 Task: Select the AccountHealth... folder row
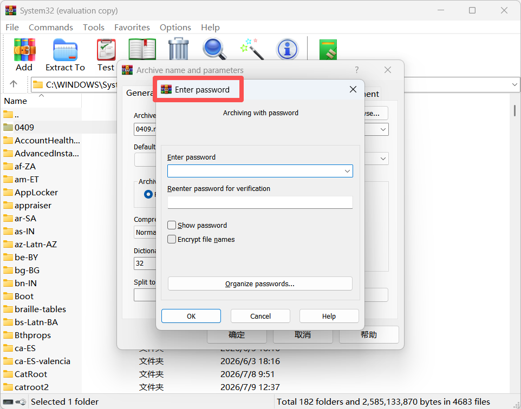coord(42,141)
